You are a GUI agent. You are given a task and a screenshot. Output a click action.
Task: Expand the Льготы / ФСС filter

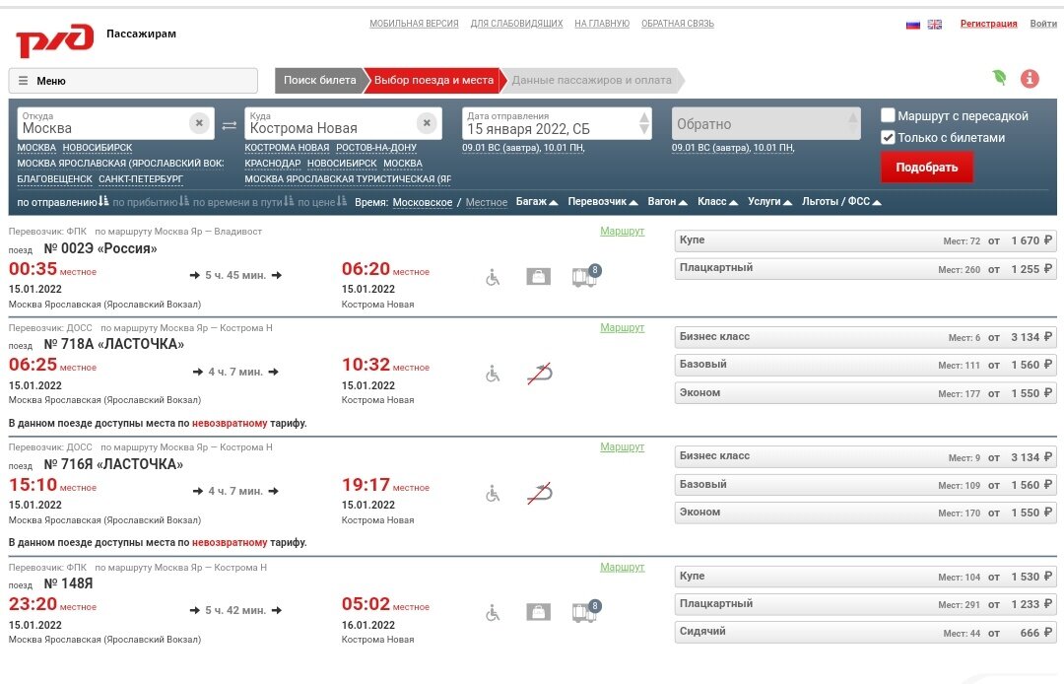[841, 201]
